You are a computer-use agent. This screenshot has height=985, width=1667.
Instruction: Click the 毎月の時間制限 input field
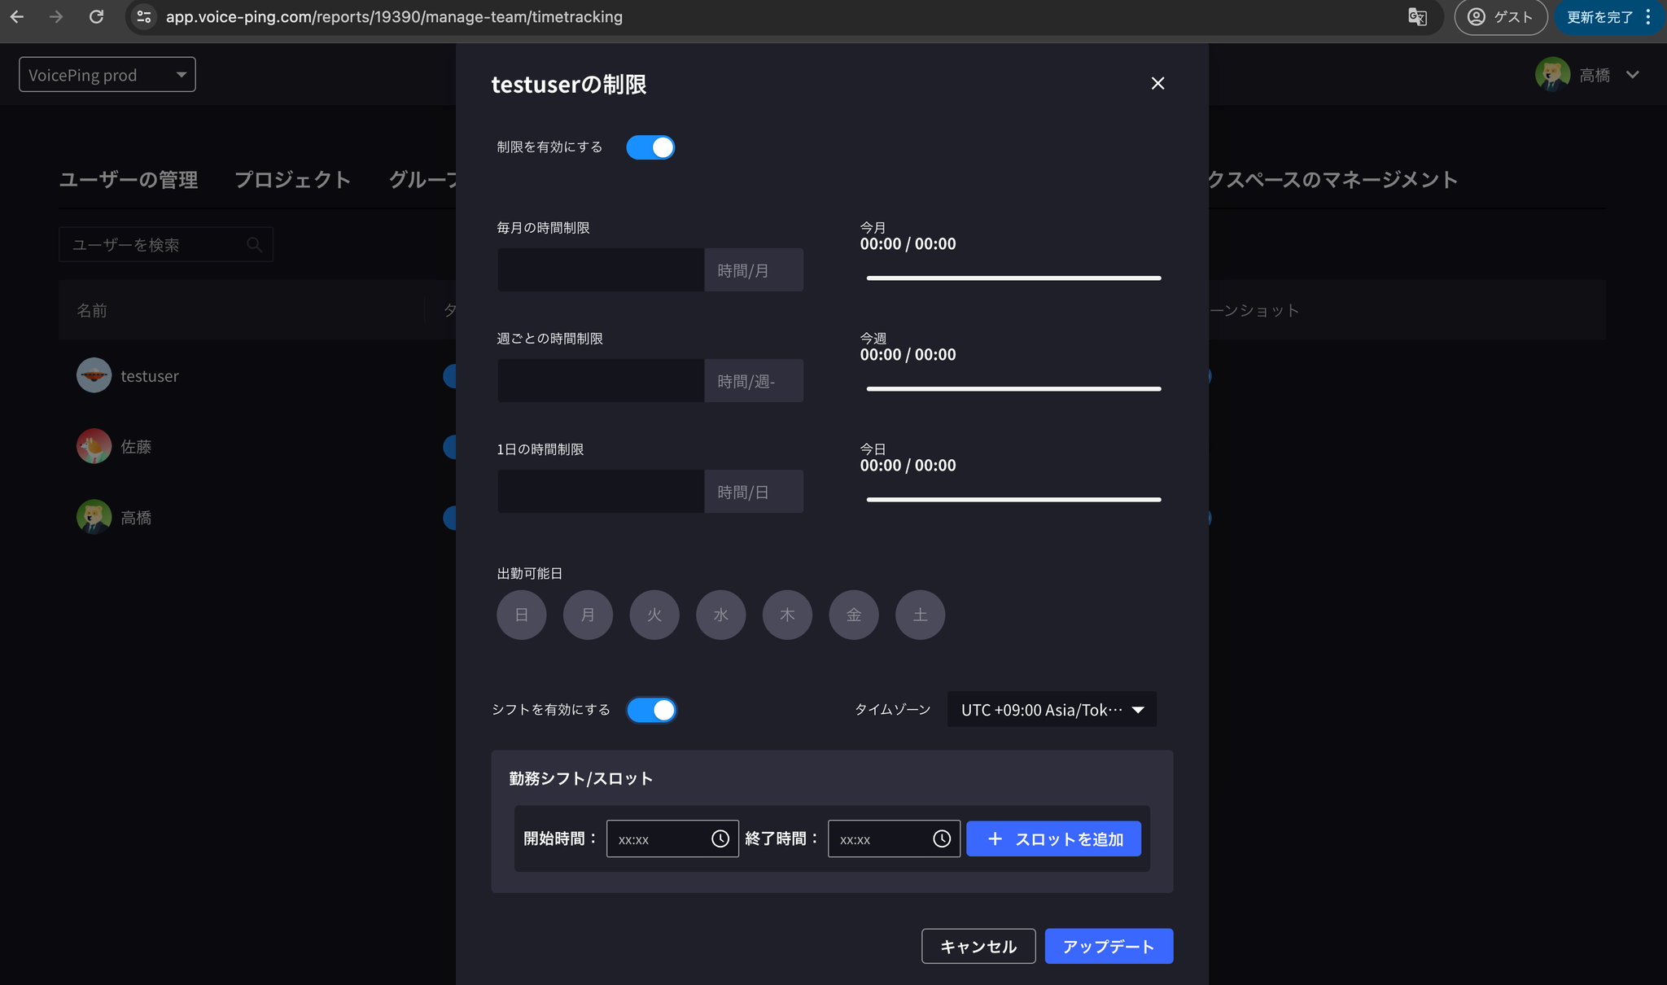click(x=600, y=269)
